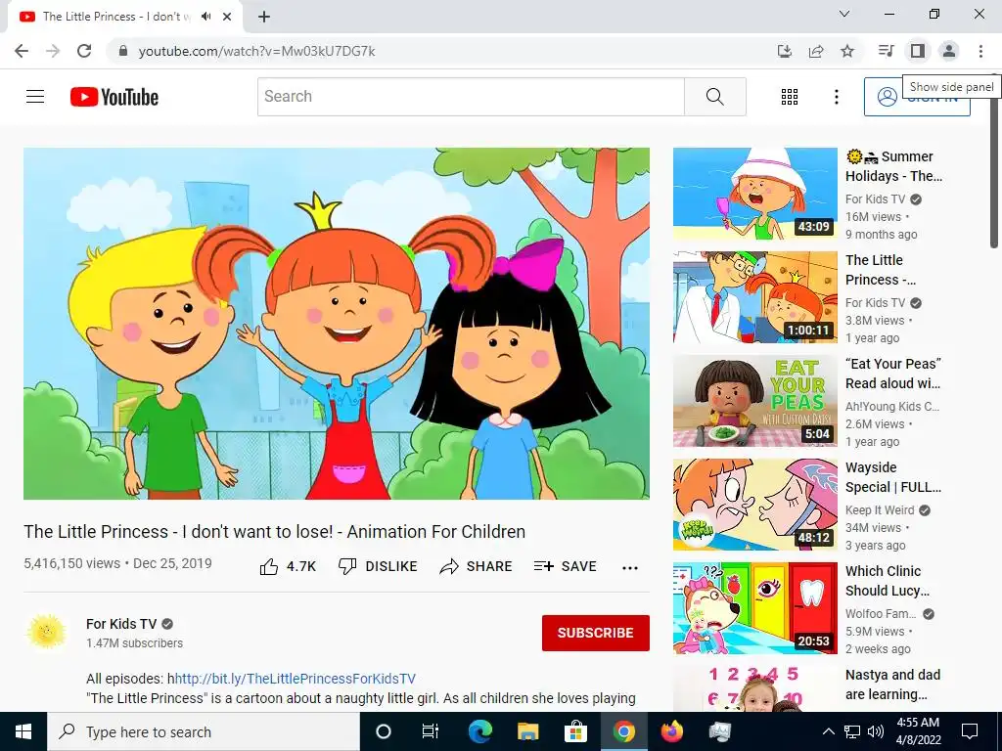Switch to Firefox on taskbar
This screenshot has height=751, width=1002.
click(x=671, y=731)
